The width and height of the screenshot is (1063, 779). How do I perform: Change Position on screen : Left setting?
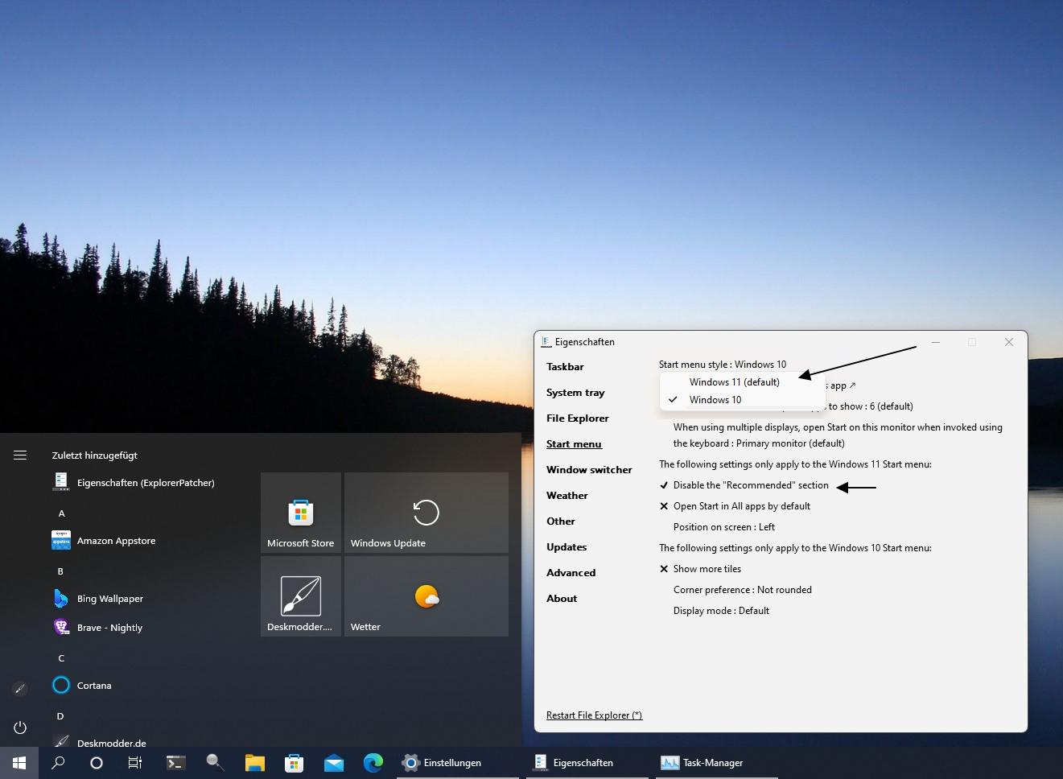[724, 527]
